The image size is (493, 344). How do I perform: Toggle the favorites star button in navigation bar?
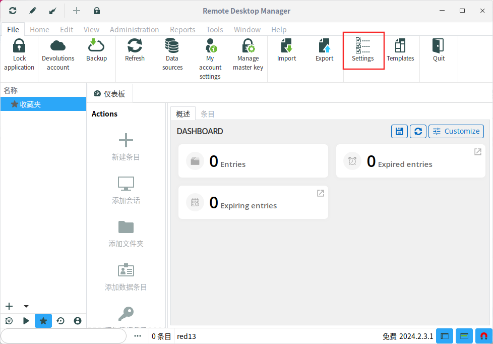(x=43, y=321)
